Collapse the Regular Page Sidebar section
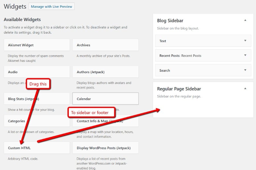 point(245,89)
